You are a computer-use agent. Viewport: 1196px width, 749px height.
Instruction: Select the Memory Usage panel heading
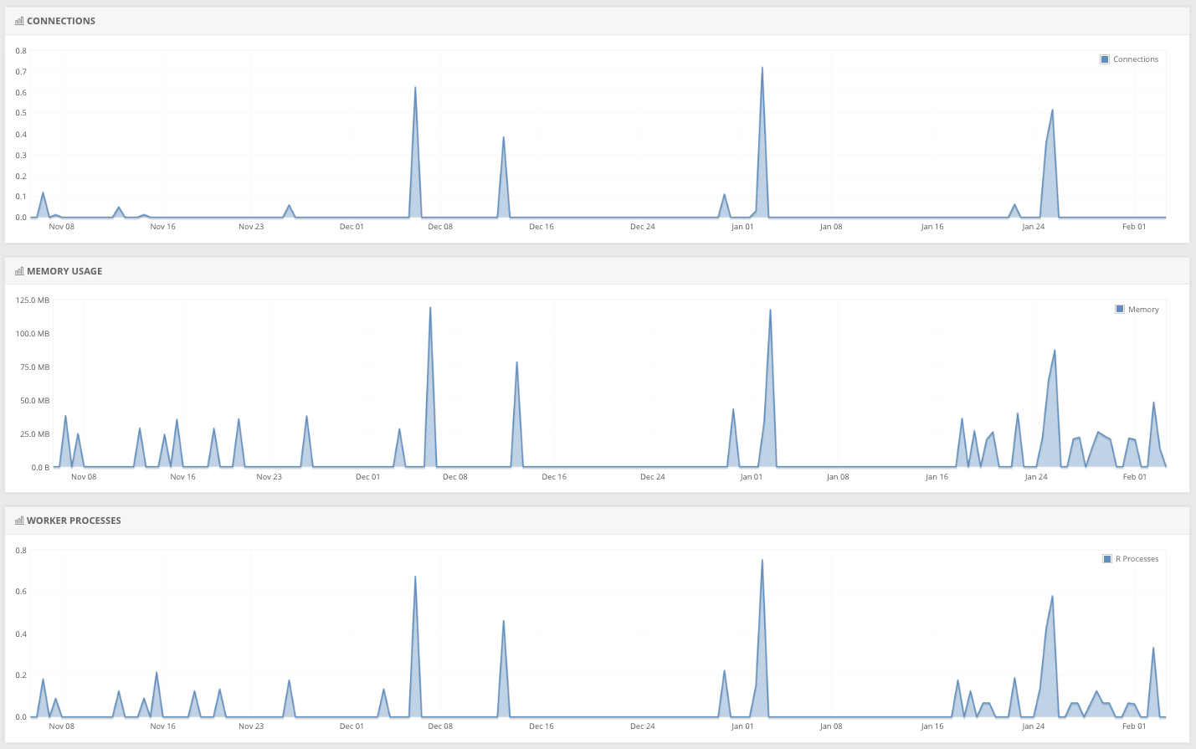(x=64, y=271)
